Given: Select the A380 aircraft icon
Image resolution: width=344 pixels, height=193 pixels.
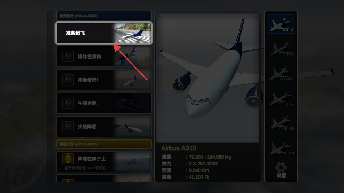Looking at the screenshot, I should click(281, 148).
